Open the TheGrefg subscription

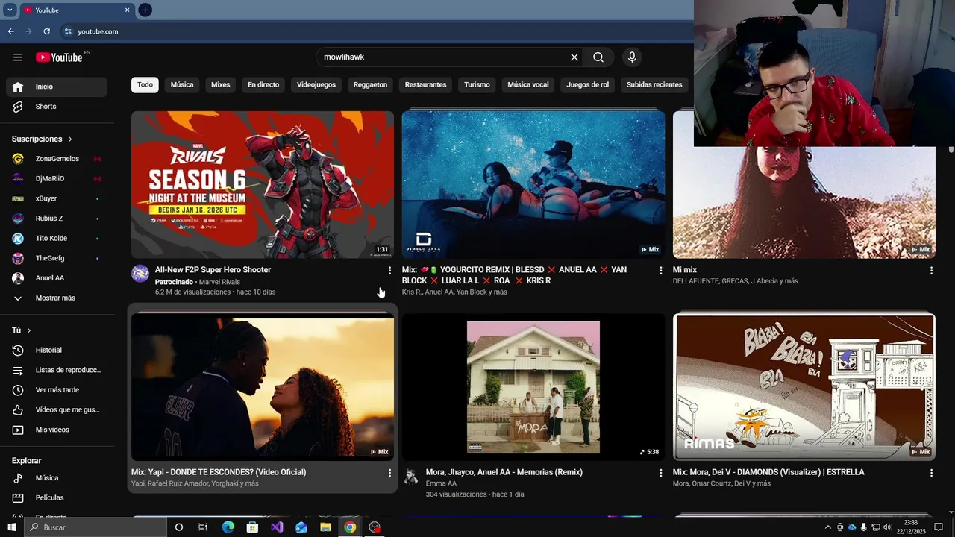[x=57, y=258]
